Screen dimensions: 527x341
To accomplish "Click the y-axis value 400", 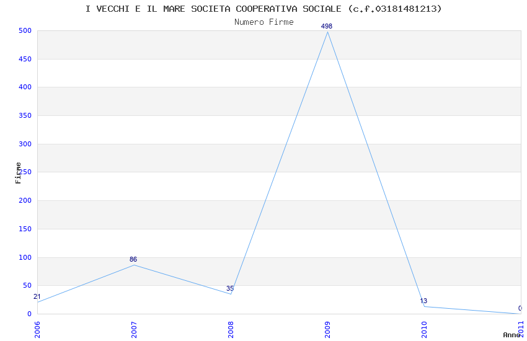I will click(x=25, y=87).
